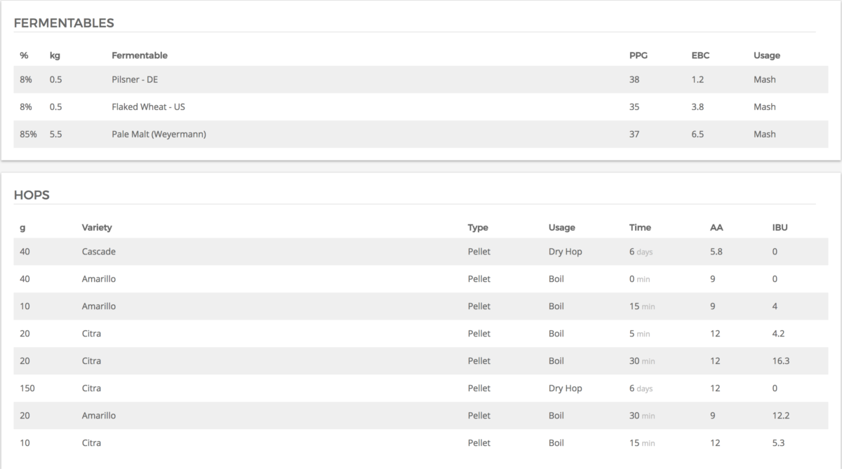This screenshot has width=842, height=469.
Task: Click the 0 min Amarillo boil time
Action: (639, 279)
